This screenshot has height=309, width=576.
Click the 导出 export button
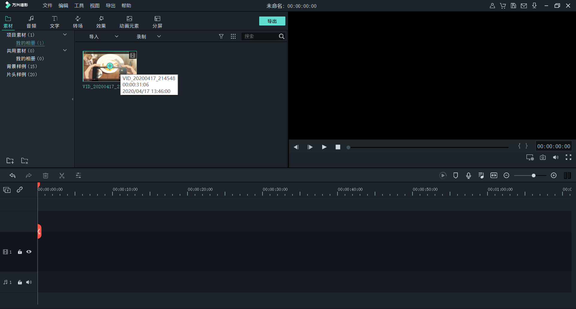[272, 21]
